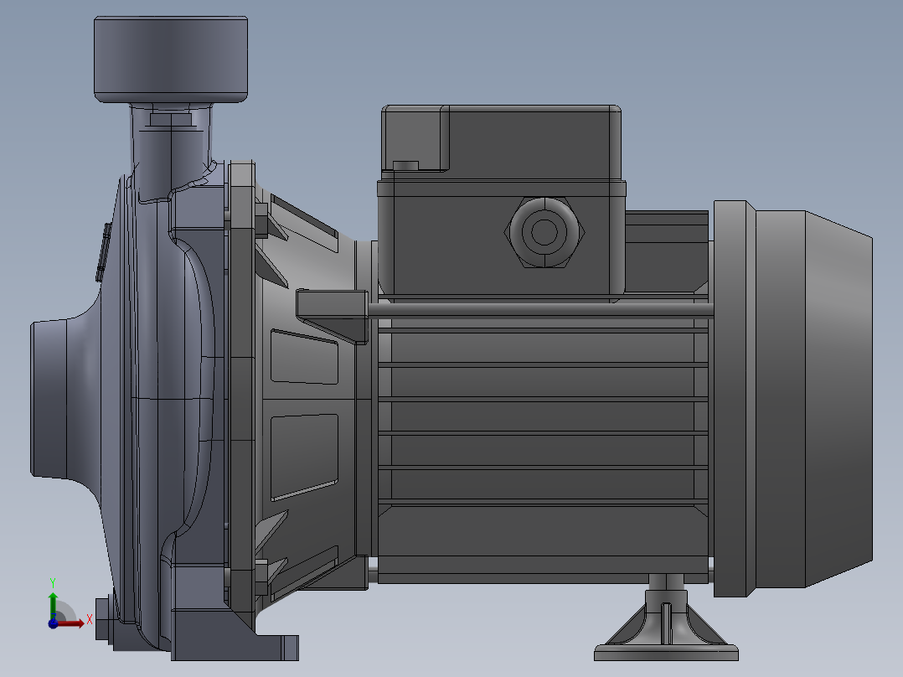The width and height of the screenshot is (903, 677).
Task: Select the discharge port flange on top of the pump
Action: tap(171, 59)
